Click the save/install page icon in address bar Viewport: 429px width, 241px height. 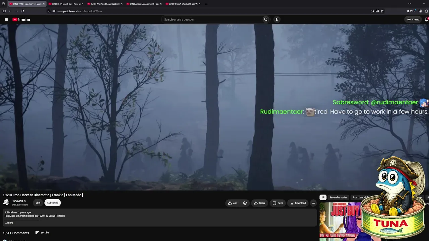tap(377, 11)
